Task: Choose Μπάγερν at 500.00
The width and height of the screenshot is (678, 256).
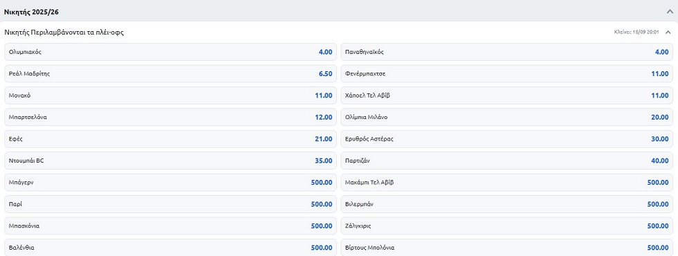Action: [x=170, y=183]
